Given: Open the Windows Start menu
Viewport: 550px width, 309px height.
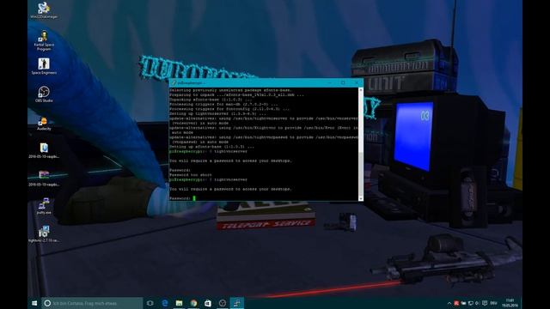Looking at the screenshot, I should click(34, 303).
